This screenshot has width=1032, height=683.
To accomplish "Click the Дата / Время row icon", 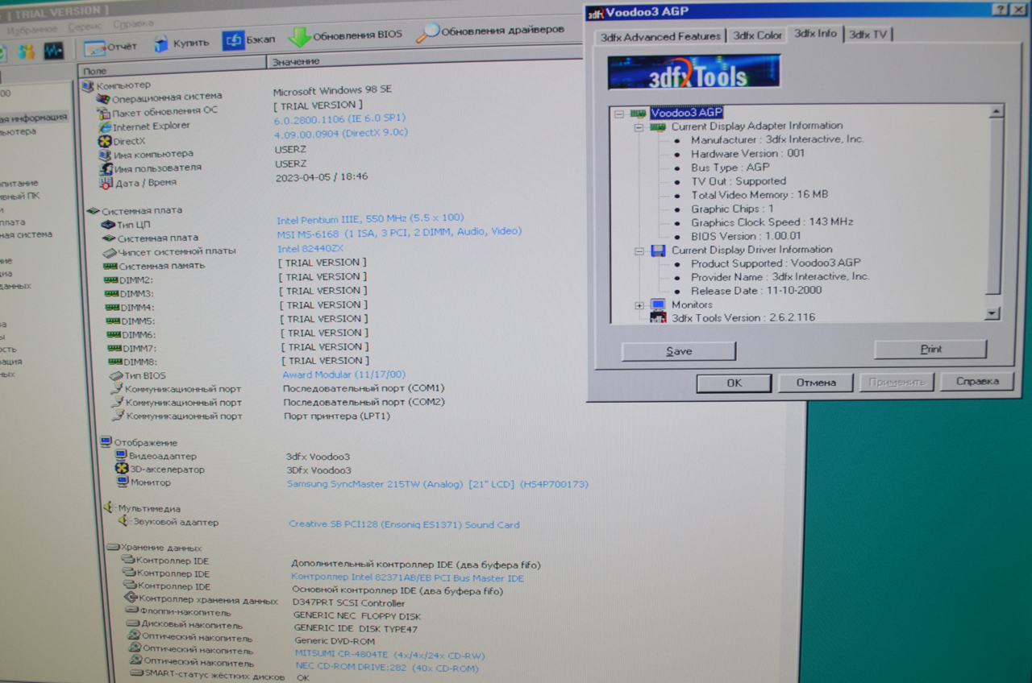I will click(105, 183).
